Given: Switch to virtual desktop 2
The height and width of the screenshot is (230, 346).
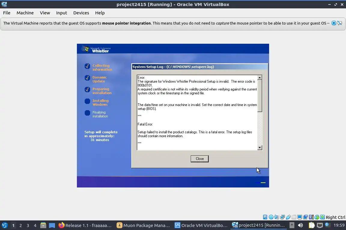Looking at the screenshot, I should pyautogui.click(x=20, y=226).
